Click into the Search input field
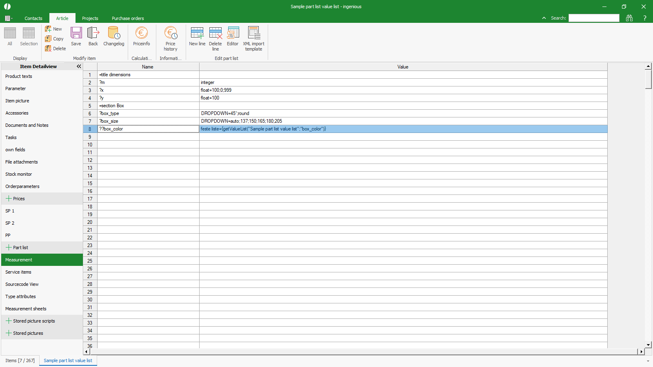This screenshot has width=653, height=367. click(x=594, y=18)
